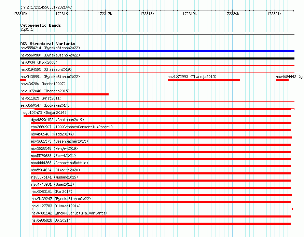Click the DGV Structural Variants track title
Screen dimensions: 304x237
pos(48,44)
